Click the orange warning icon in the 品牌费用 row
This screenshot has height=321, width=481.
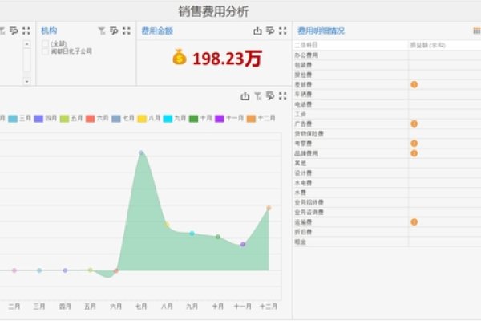[414, 153]
